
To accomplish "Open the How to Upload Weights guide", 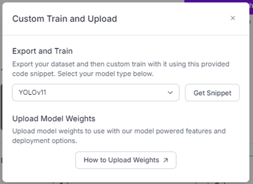I will tap(126, 160).
